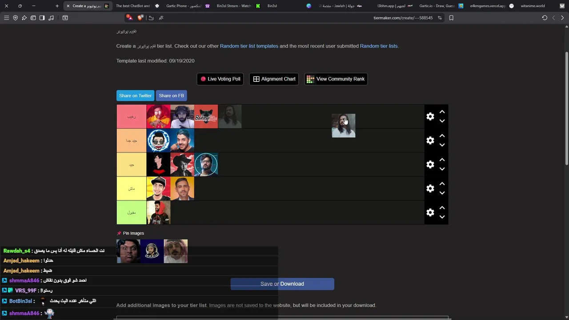Open settings gear for the جيد جدا tier row

(x=430, y=140)
